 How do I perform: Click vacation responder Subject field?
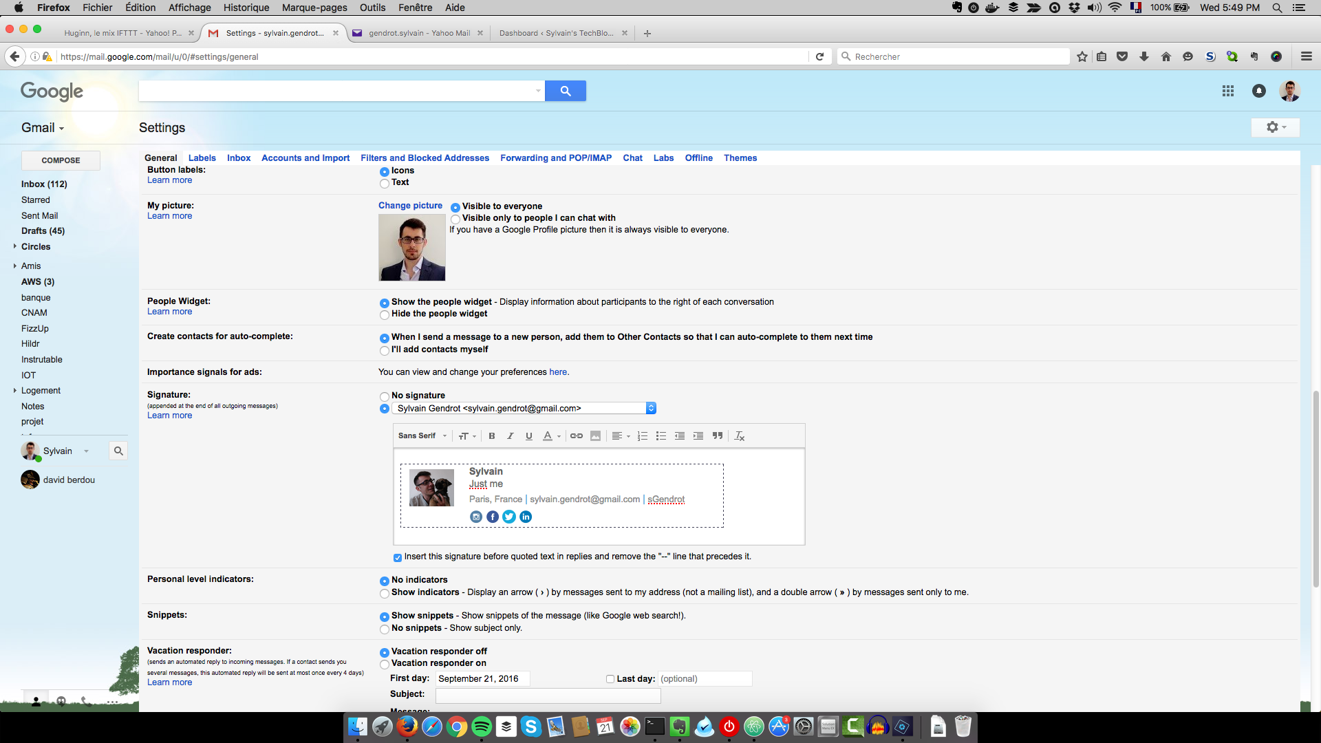tap(548, 696)
